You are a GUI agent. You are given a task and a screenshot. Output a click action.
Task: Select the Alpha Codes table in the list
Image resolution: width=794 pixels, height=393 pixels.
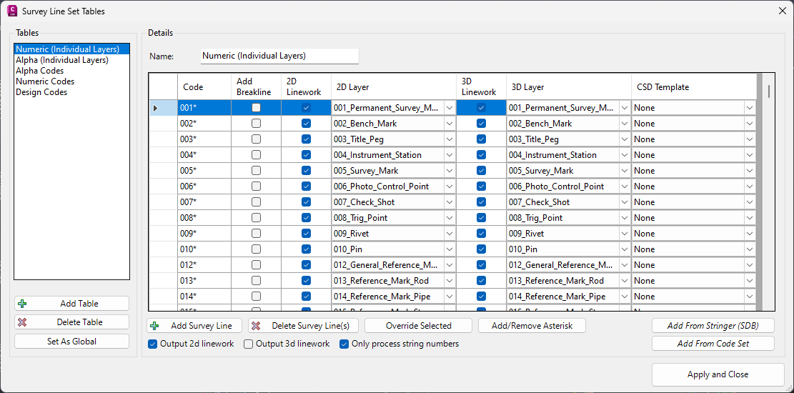[39, 71]
